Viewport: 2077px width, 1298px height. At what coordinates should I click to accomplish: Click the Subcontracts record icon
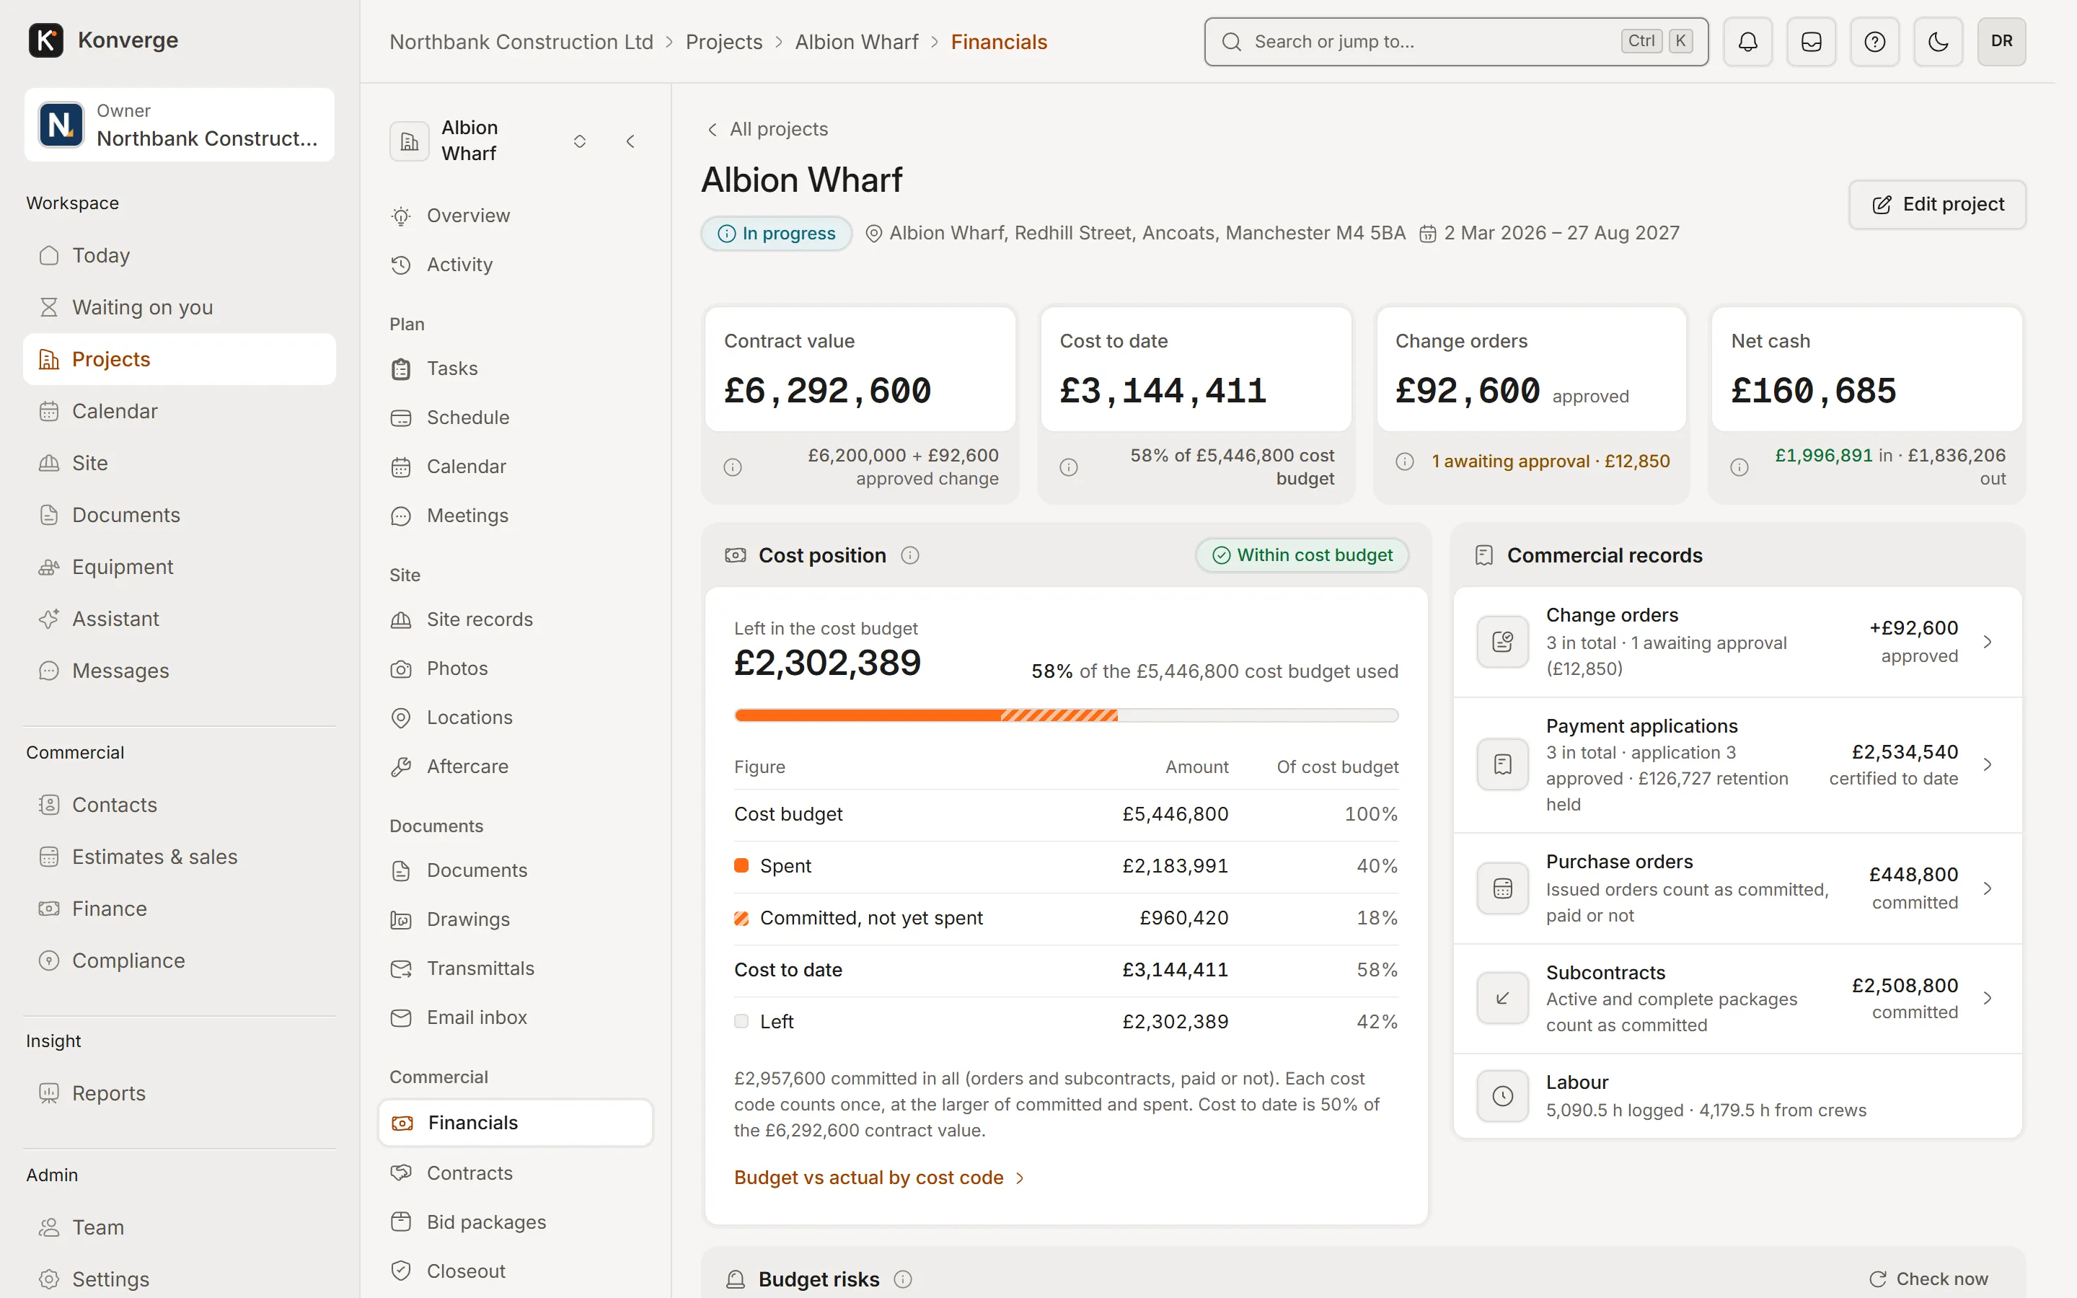click(x=1503, y=997)
